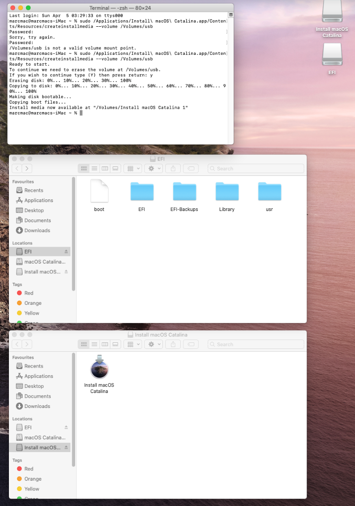
Task: Eject Install macOS volume in EFI window sidebar
Action: point(66,272)
